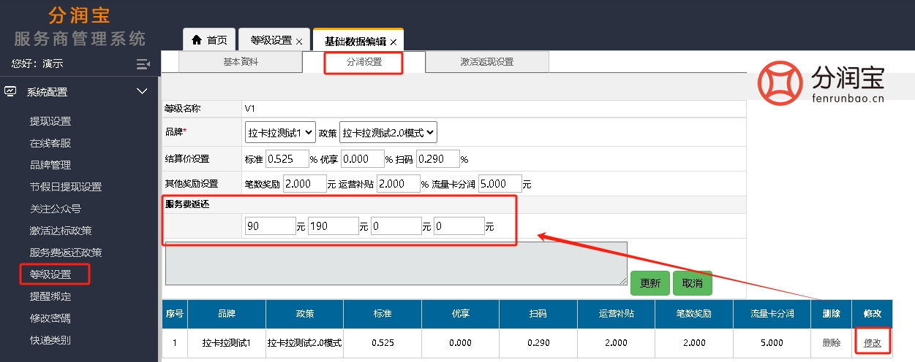Open 服务费返还政策 in sidebar
915x362 pixels.
[x=66, y=253]
